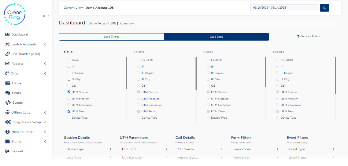Viewport: 348px width, 166px height.
Task: Click the Offline Calls globe icon
Action: click(x=8, y=112)
